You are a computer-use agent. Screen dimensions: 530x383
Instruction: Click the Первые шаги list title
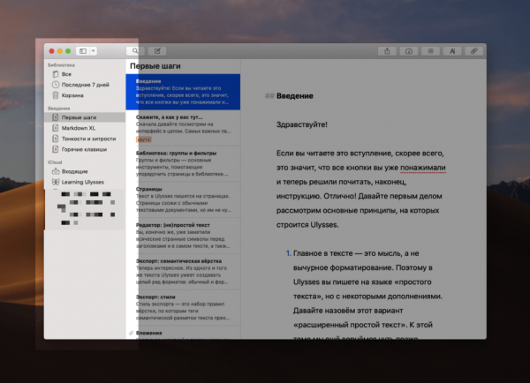coord(155,66)
